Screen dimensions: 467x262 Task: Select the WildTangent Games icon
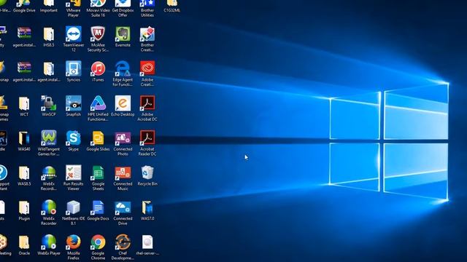pos(49,138)
